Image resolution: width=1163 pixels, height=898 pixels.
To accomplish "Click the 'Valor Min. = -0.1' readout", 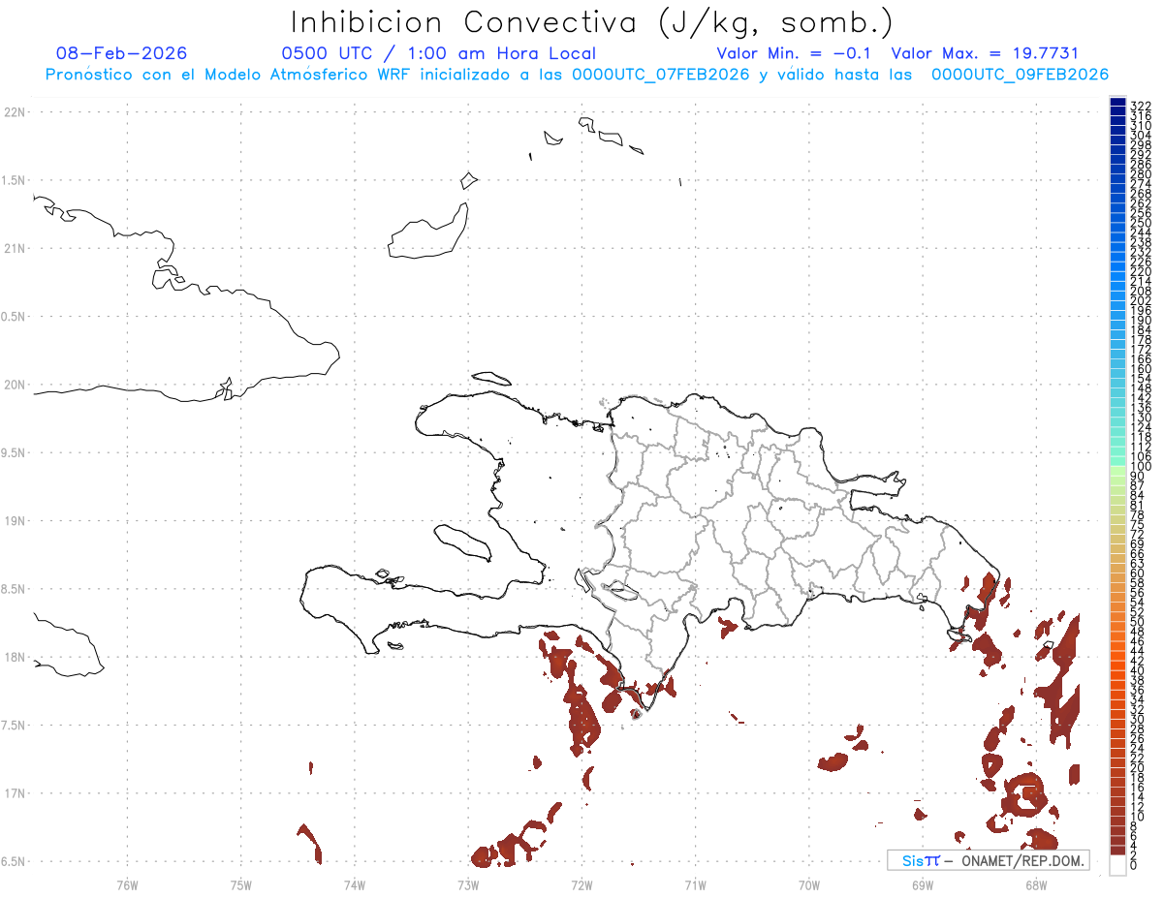I will click(796, 53).
